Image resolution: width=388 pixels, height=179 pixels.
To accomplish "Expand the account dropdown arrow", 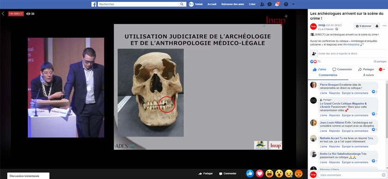I will (x=293, y=4).
